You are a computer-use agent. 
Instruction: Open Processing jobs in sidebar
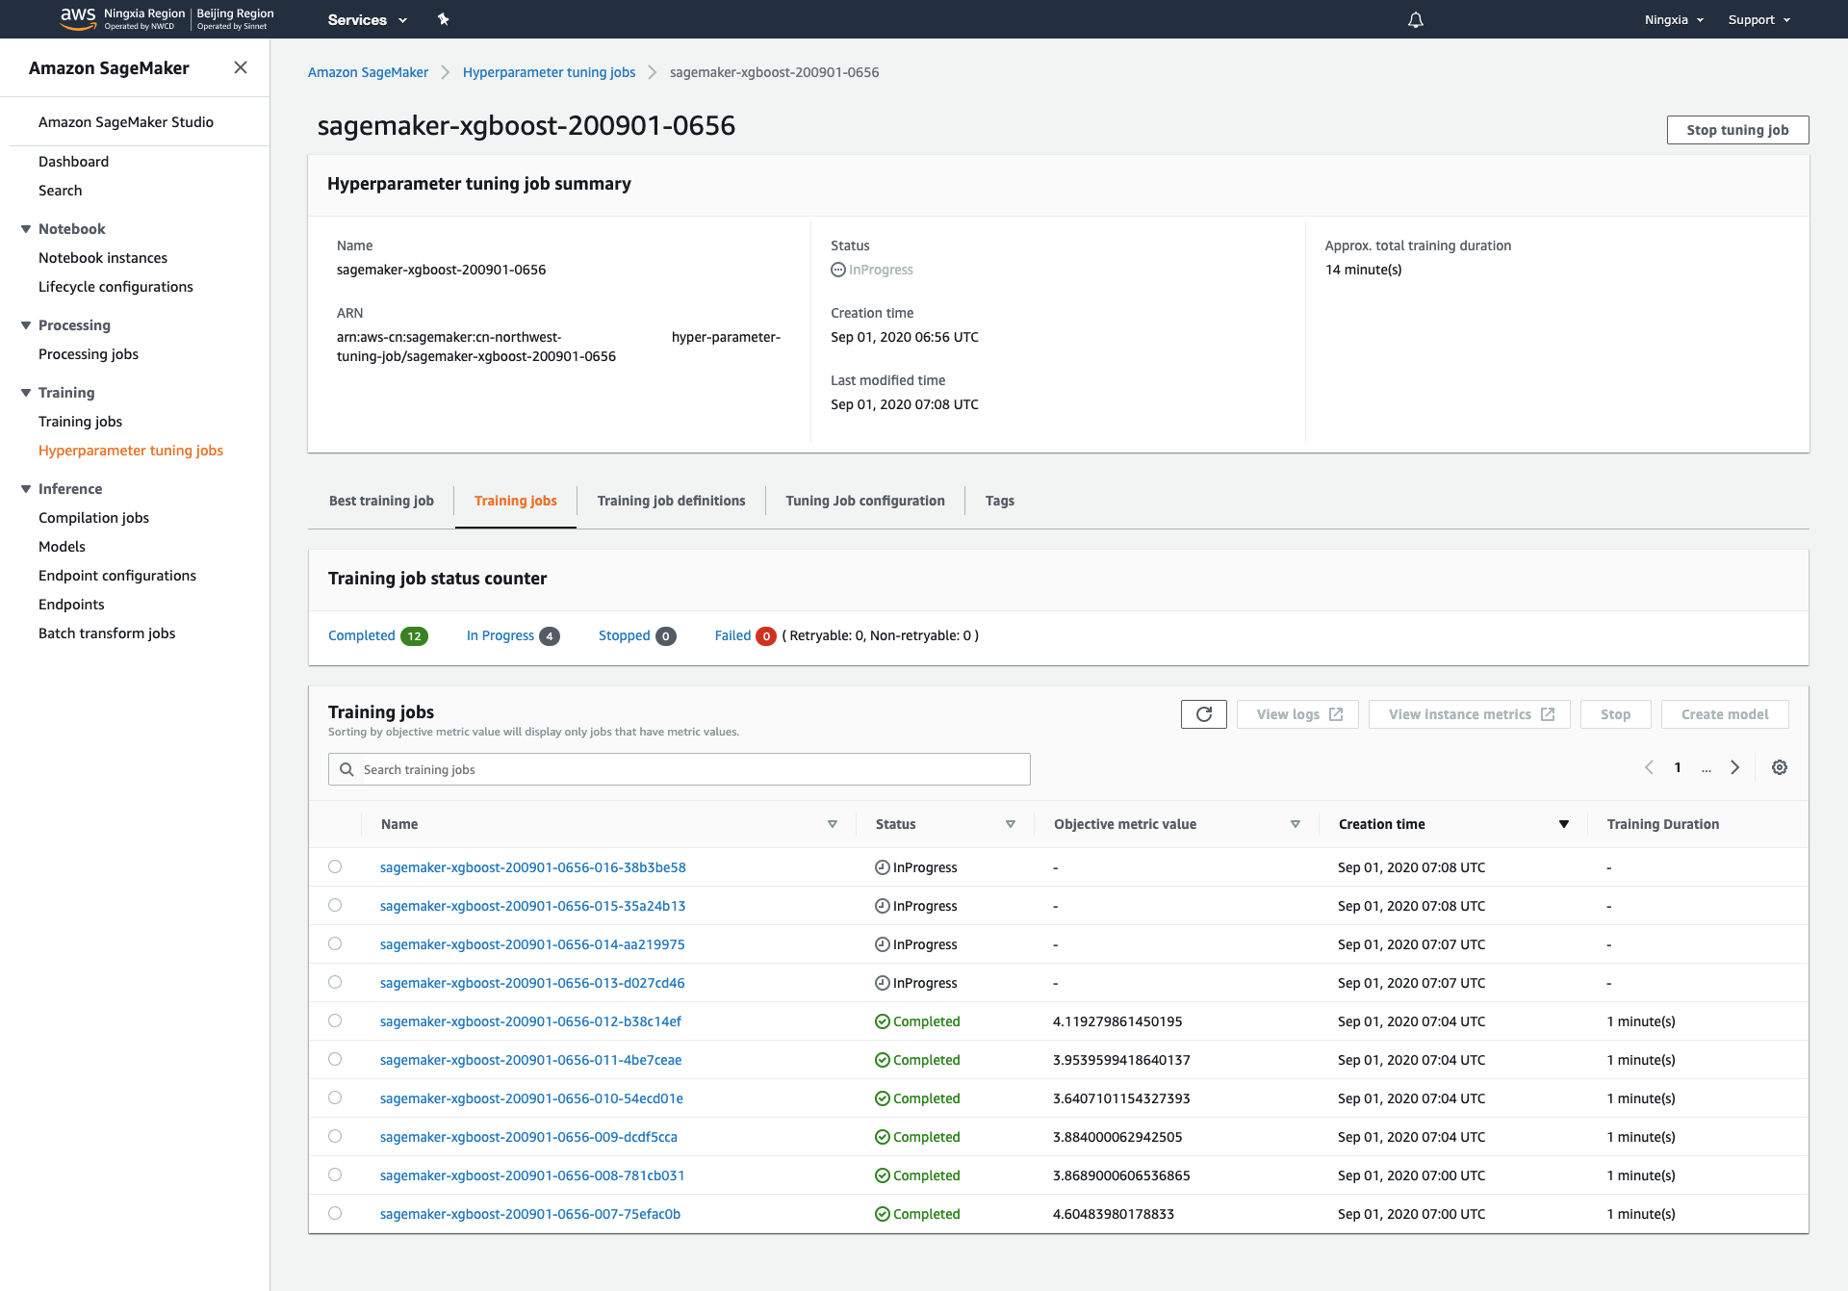pyautogui.click(x=89, y=354)
